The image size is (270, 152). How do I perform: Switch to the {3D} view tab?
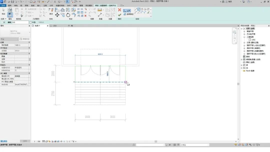pyautogui.click(x=55, y=26)
